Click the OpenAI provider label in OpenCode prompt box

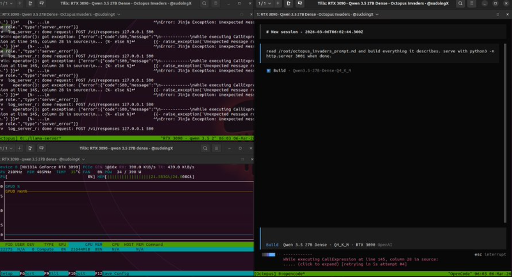point(385,245)
